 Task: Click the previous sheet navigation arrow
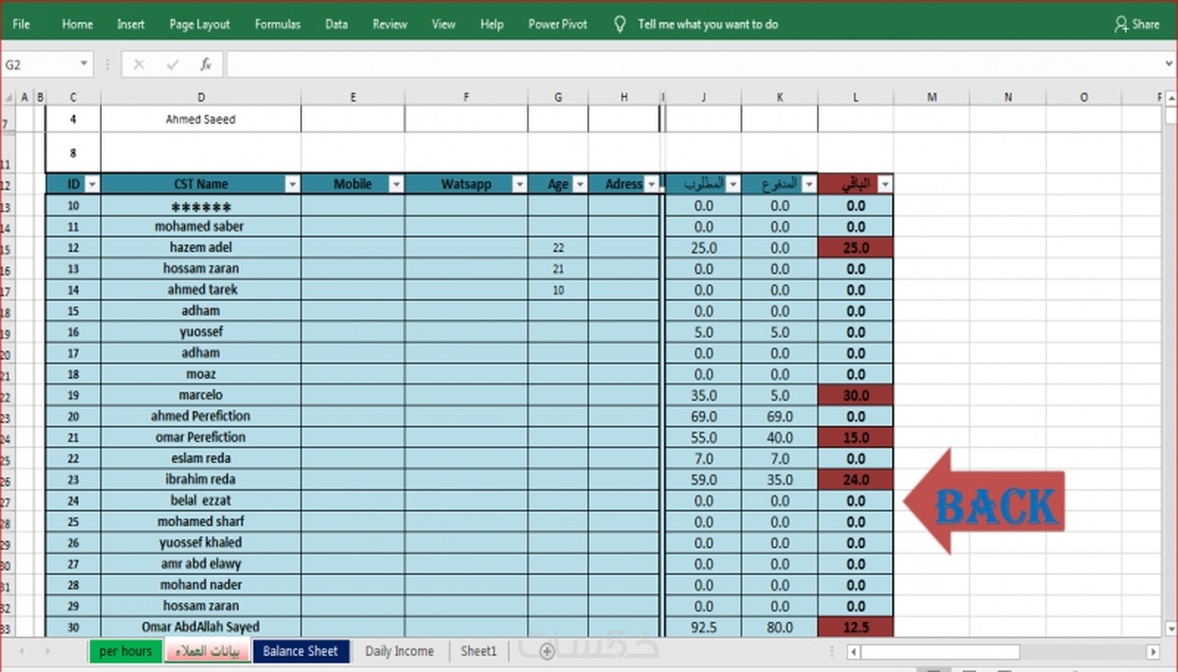pos(21,651)
